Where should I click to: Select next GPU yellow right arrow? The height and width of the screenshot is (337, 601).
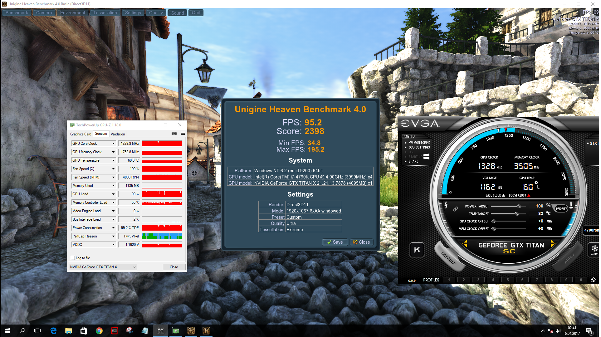pyautogui.click(x=553, y=244)
